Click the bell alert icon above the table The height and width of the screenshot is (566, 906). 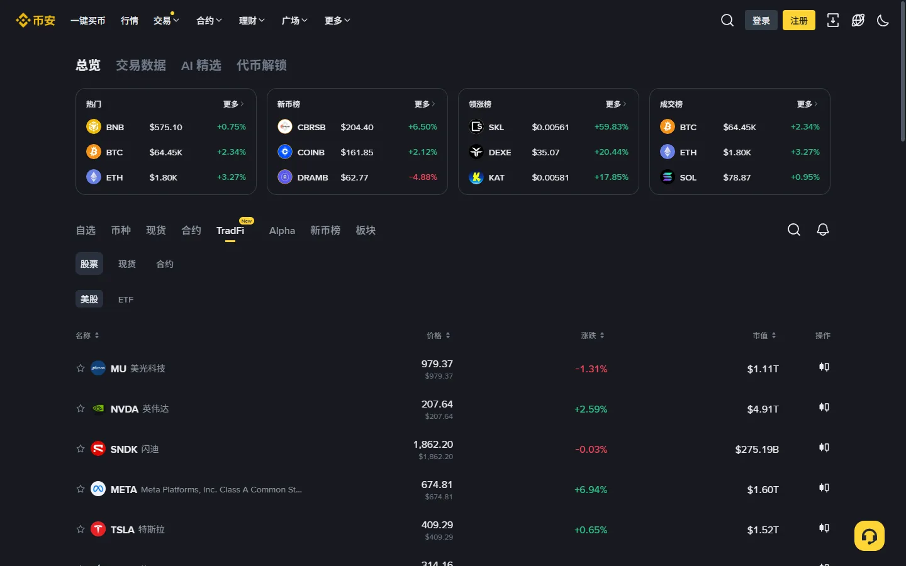pos(823,230)
